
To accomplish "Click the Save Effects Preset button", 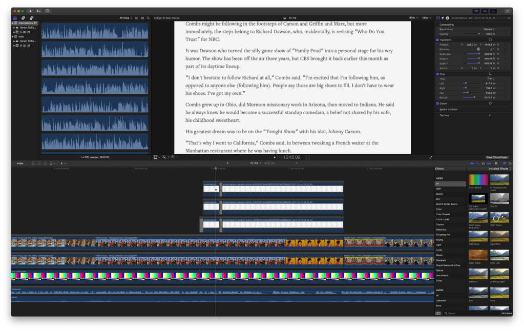I will [x=496, y=157].
